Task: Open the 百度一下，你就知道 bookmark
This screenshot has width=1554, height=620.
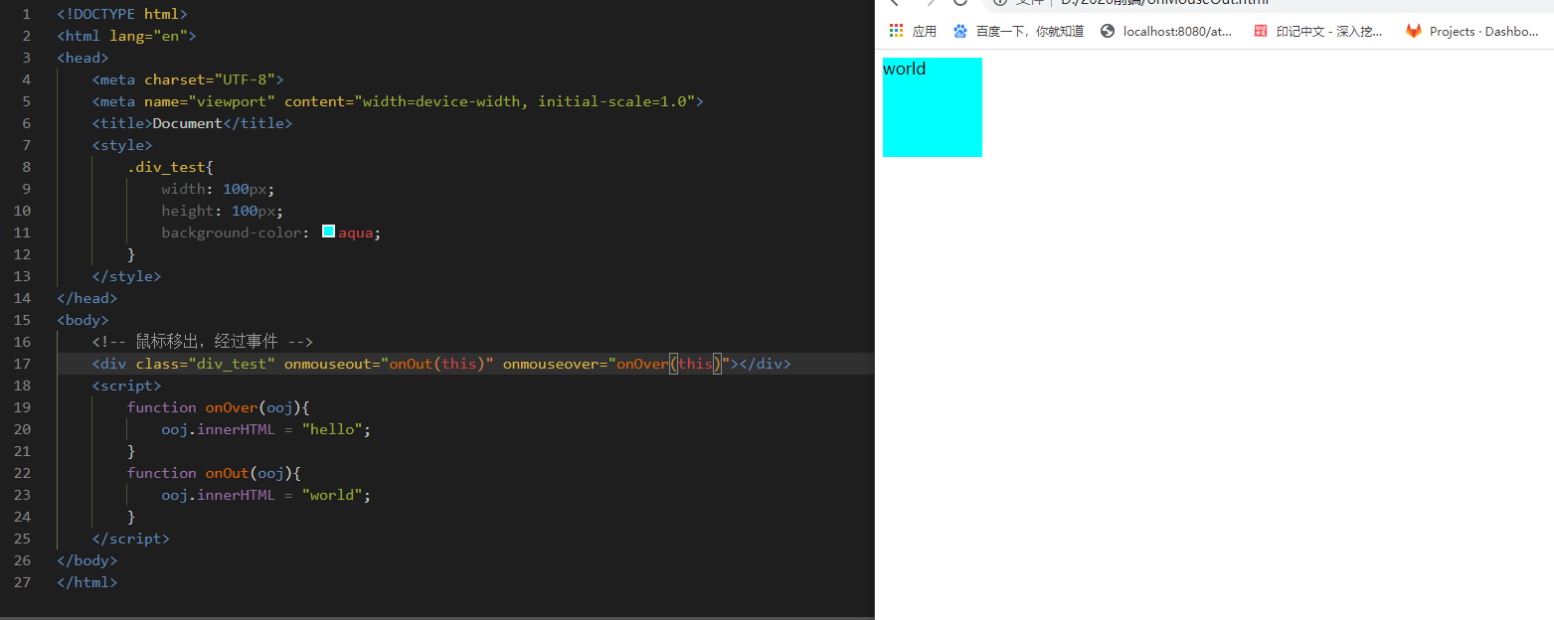Action: coord(1018,31)
